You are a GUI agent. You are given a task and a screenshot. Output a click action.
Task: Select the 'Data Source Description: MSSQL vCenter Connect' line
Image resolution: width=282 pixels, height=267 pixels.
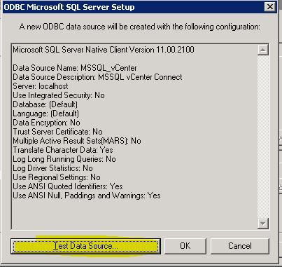click(97, 77)
